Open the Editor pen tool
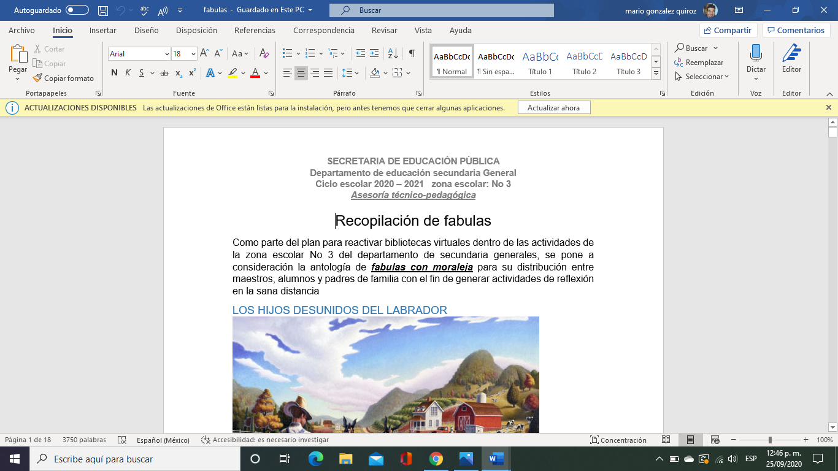The image size is (838, 471). pyautogui.click(x=791, y=60)
